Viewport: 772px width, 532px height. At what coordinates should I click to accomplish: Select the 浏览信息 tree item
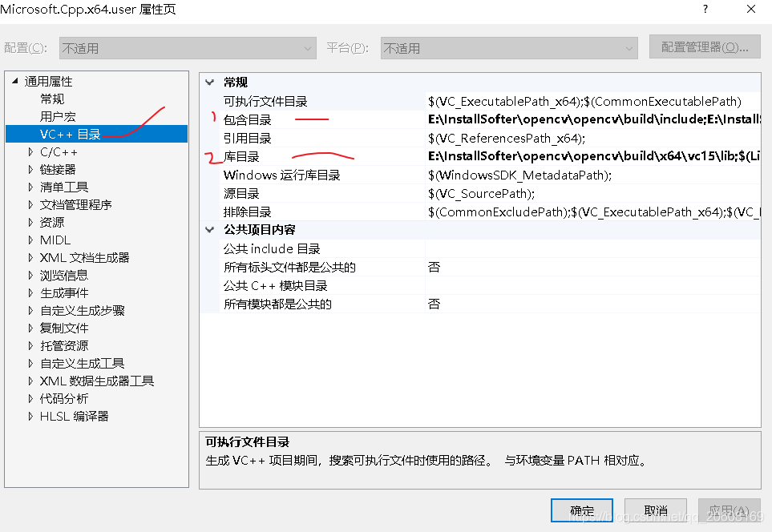pos(64,275)
